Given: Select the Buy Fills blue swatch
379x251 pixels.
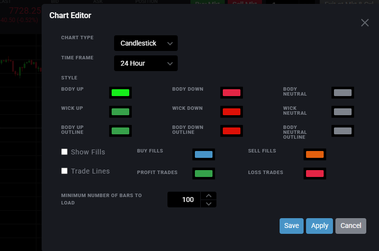Looking at the screenshot, I should tap(204, 154).
